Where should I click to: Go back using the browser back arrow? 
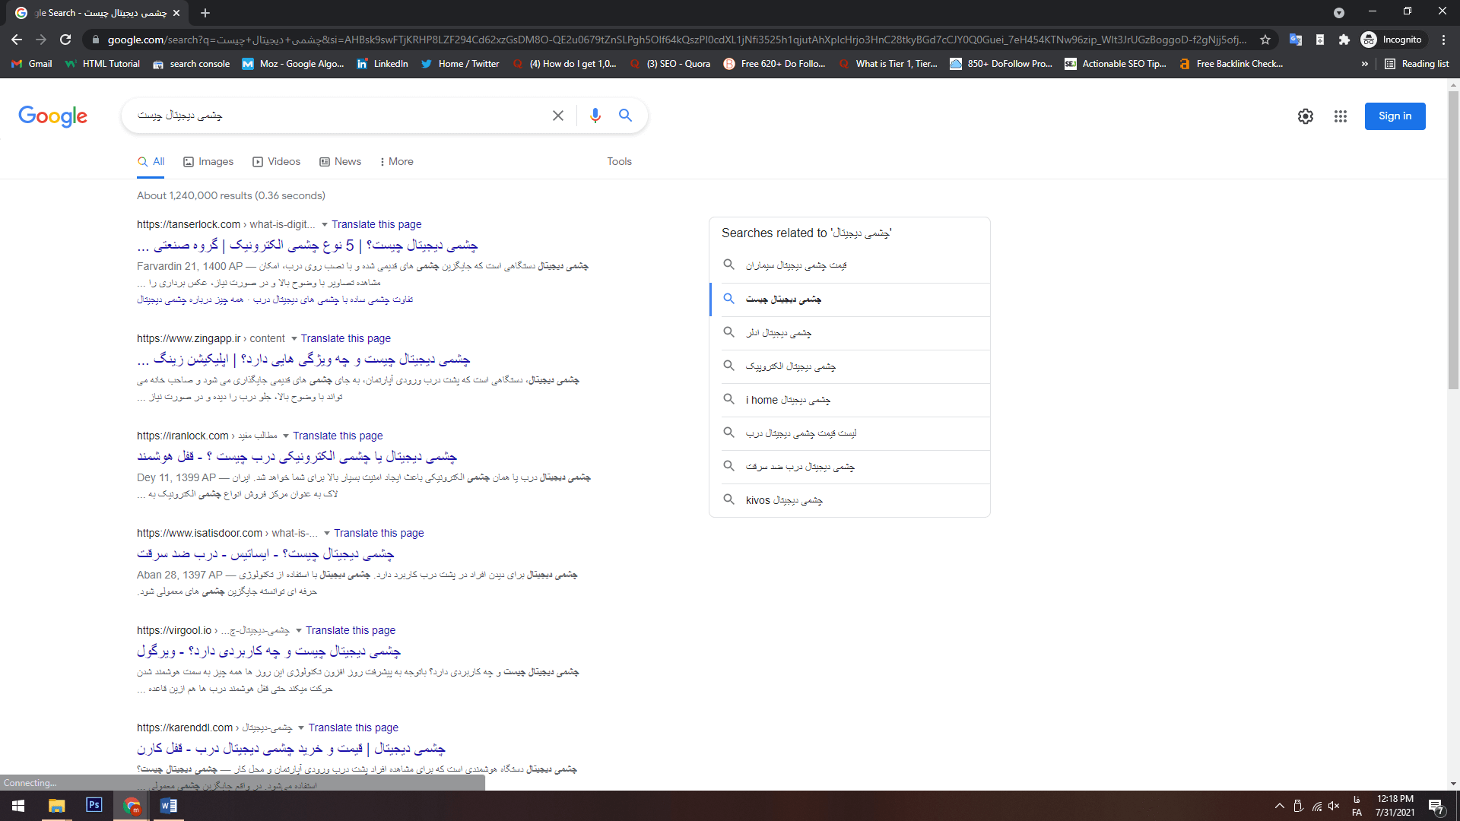click(x=17, y=40)
